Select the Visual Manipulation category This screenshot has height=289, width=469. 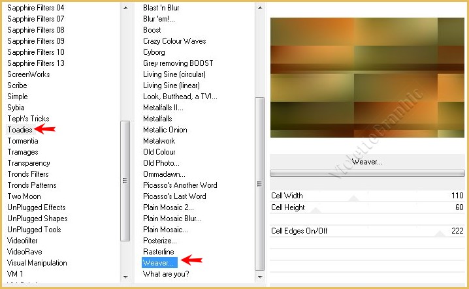click(x=37, y=263)
